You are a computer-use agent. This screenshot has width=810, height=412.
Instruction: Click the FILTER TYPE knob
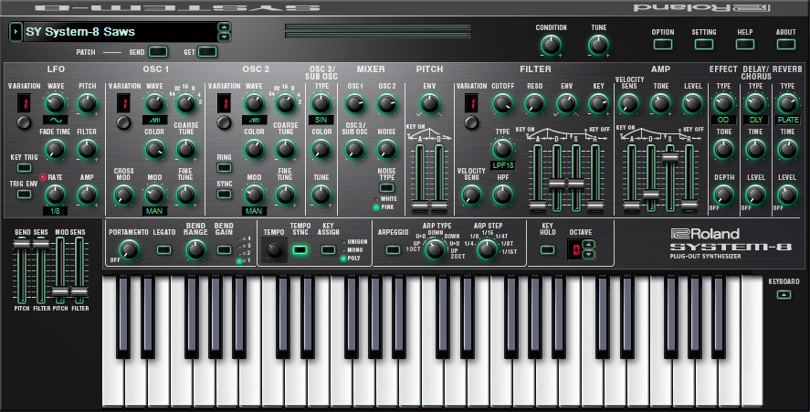coord(502,150)
